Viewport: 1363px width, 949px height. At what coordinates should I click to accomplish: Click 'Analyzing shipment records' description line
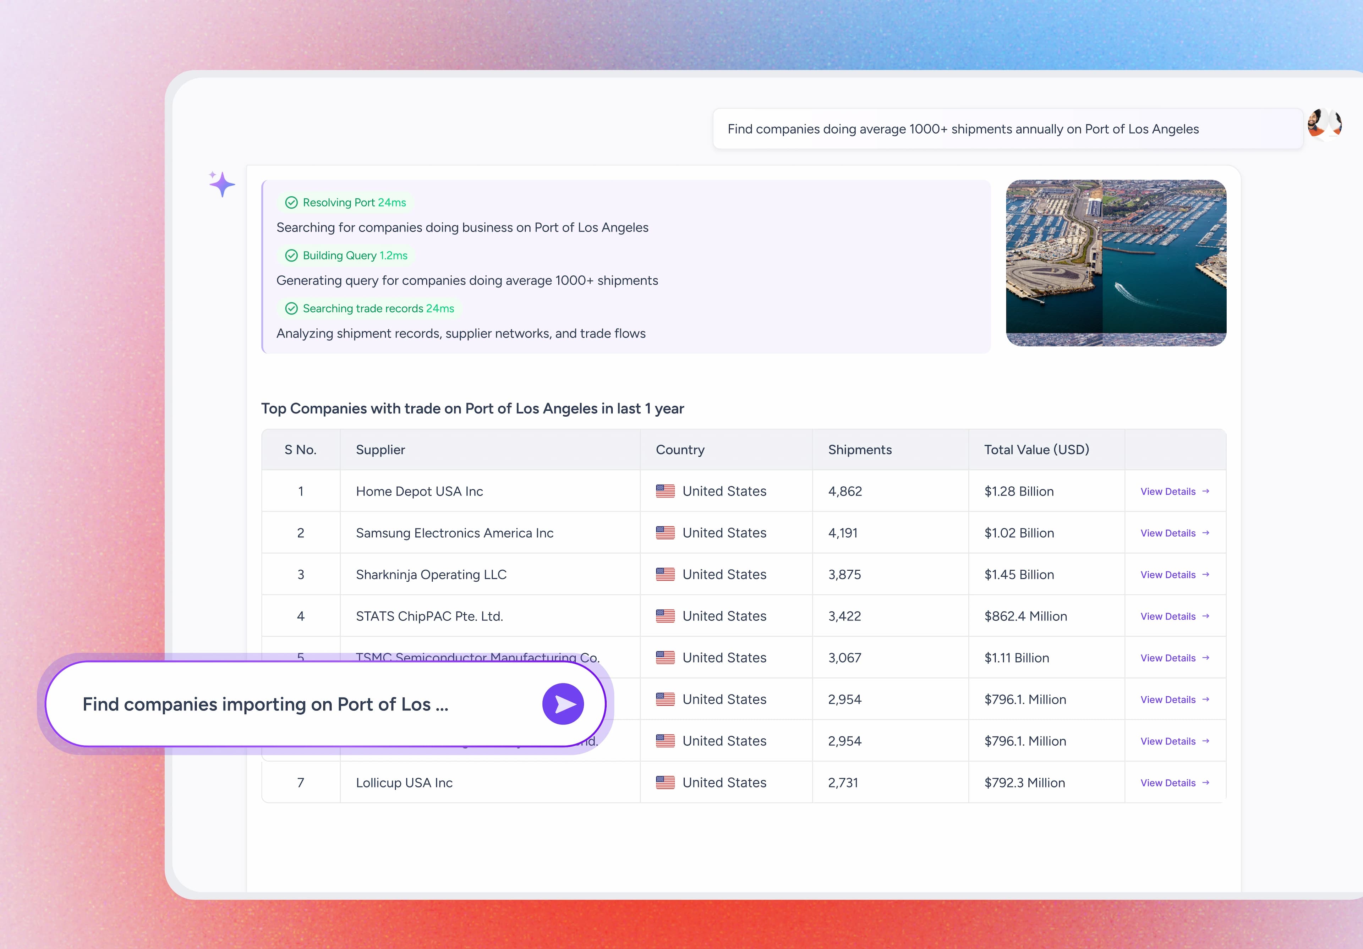(461, 333)
